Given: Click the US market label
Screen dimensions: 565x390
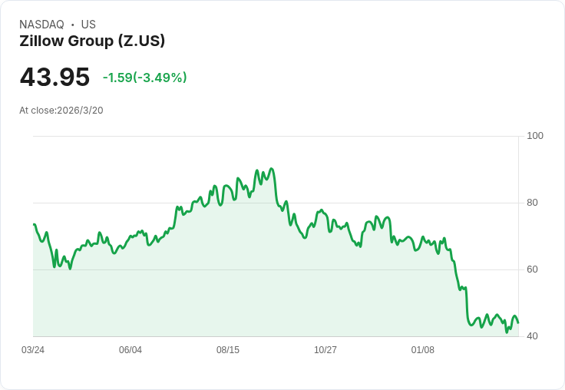Looking at the screenshot, I should (x=88, y=25).
